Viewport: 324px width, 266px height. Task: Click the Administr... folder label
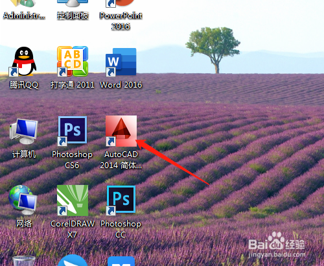[x=24, y=16]
